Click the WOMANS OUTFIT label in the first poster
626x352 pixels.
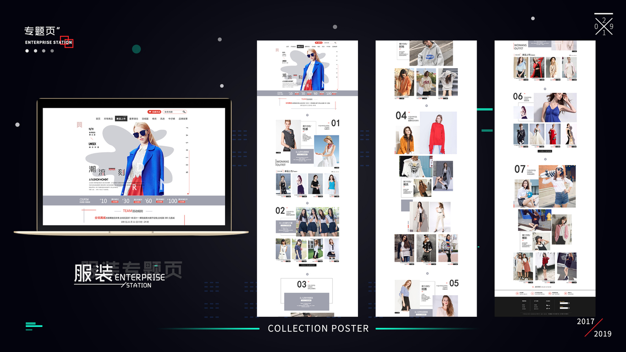[283, 163]
